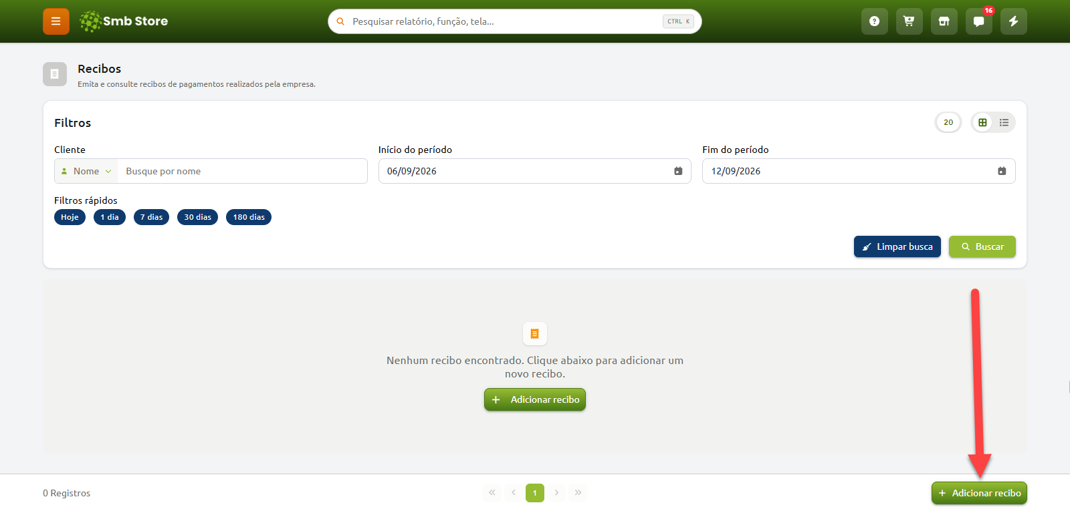The width and height of the screenshot is (1070, 511).
Task: Click the Filtros heading
Action: pyautogui.click(x=72, y=123)
